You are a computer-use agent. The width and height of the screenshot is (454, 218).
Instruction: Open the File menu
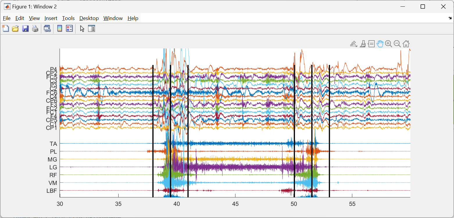coord(7,18)
